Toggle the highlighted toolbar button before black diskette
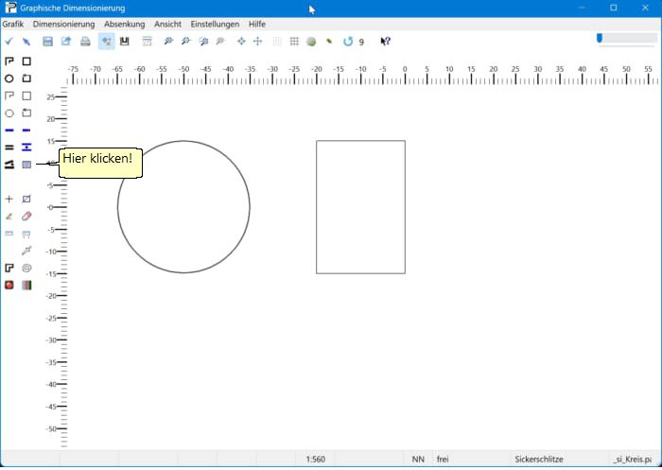 pos(106,42)
